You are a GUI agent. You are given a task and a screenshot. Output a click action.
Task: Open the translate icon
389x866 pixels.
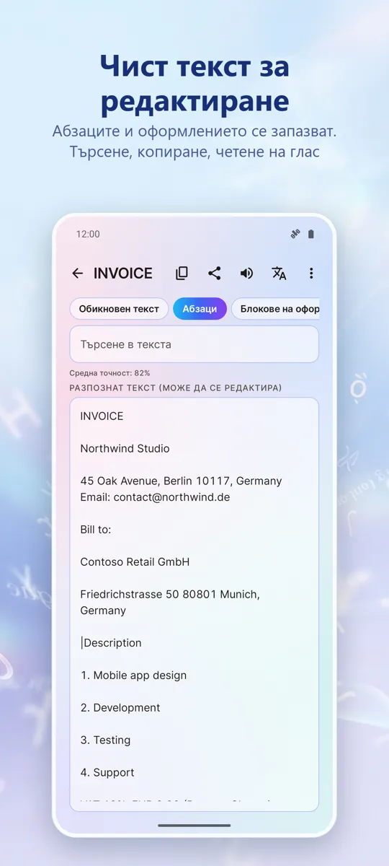click(x=279, y=274)
